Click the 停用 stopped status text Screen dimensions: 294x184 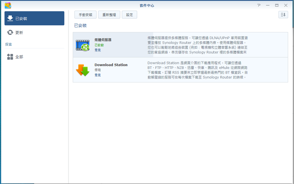[98, 70]
